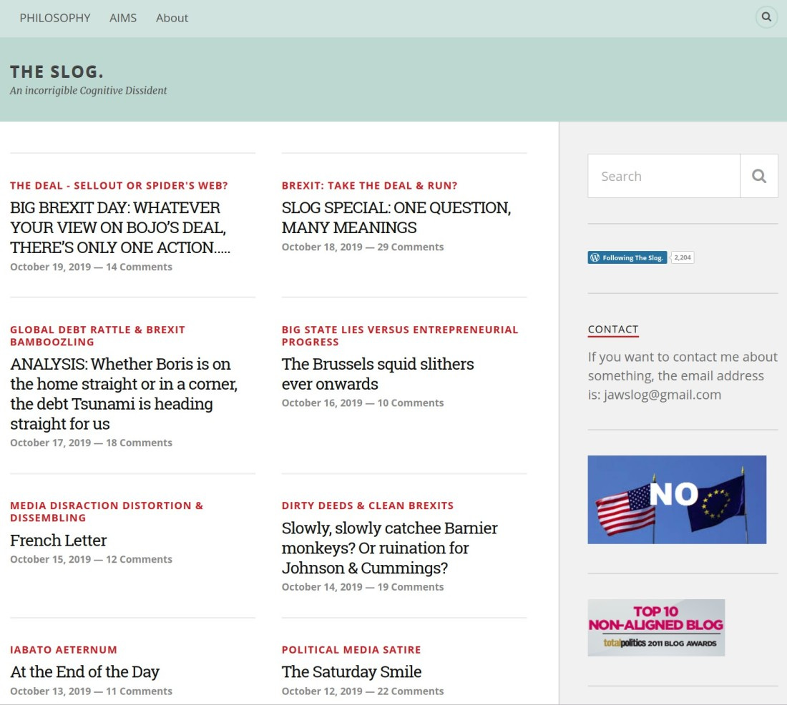
Task: Open Top 10 Non-Aligned Blog award badge
Action: coord(656,627)
